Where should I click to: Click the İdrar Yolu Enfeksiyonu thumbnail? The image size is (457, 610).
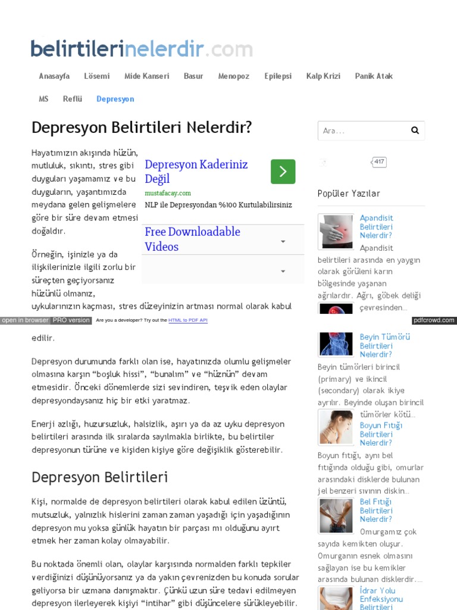[x=336, y=598]
